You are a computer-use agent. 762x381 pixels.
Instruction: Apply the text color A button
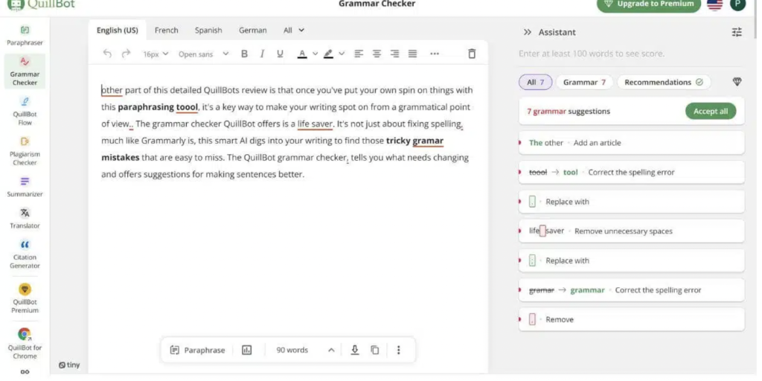pyautogui.click(x=302, y=54)
